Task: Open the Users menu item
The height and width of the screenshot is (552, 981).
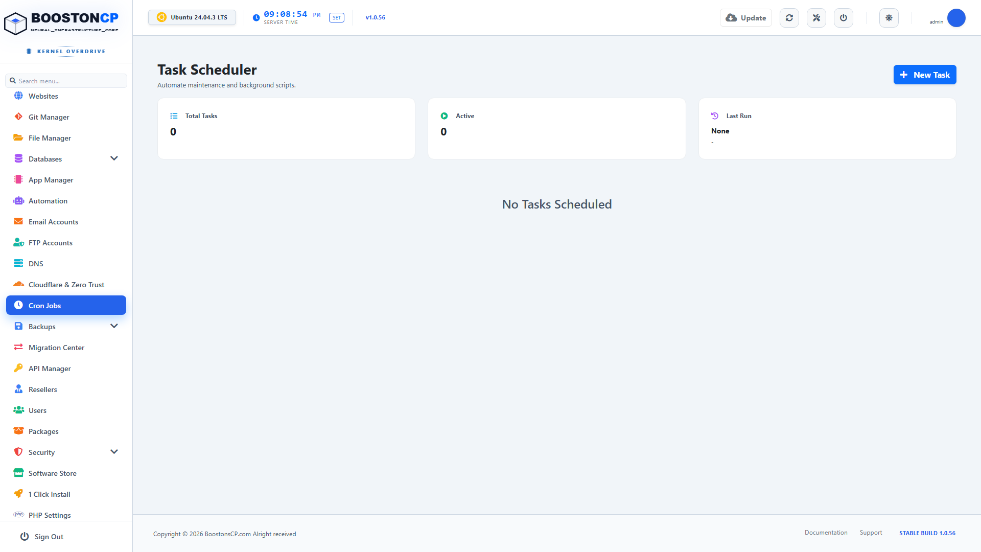Action: tap(66, 410)
